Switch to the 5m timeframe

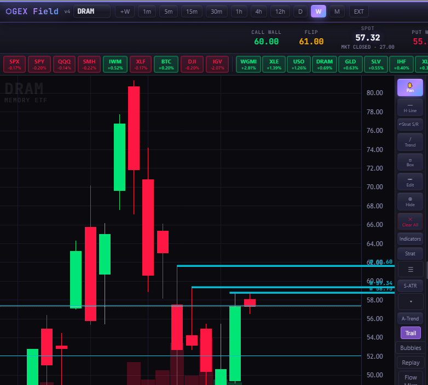169,11
